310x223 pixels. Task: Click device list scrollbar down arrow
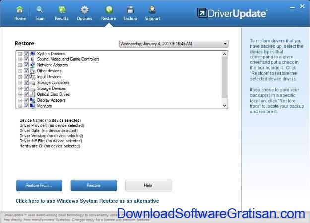[224, 105]
